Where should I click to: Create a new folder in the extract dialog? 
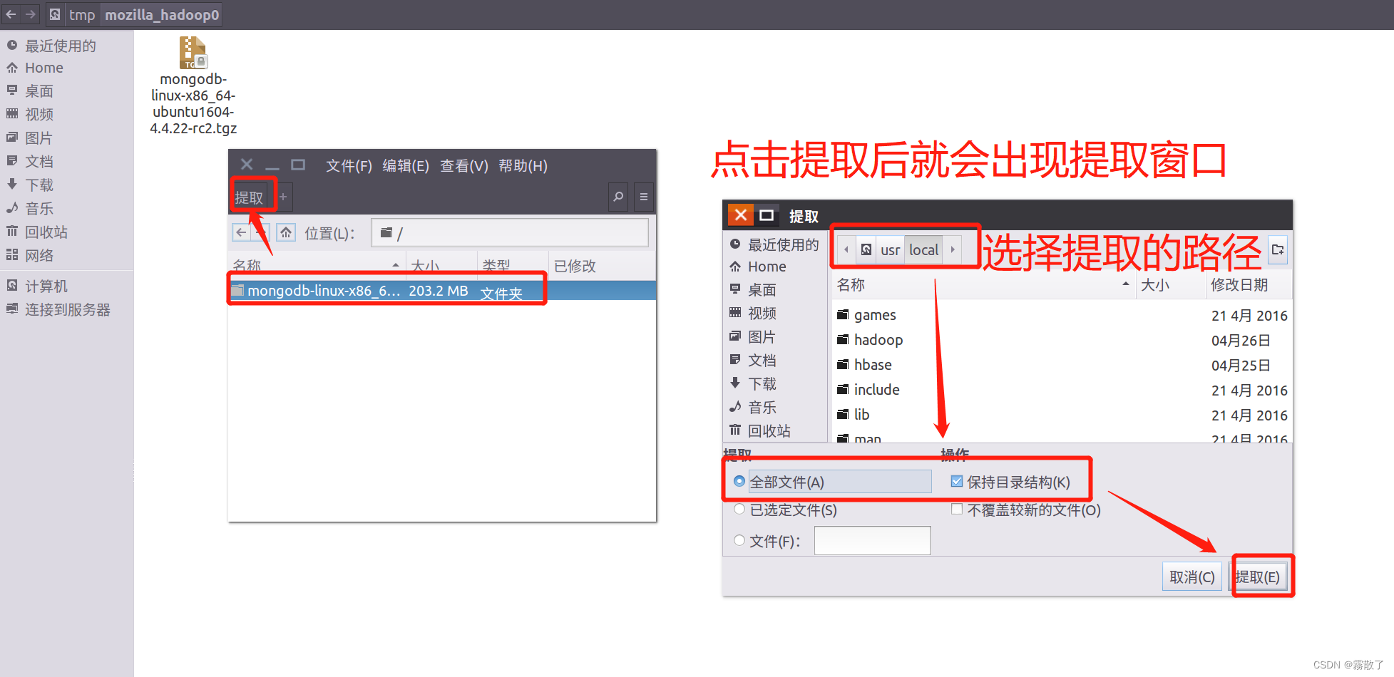tap(1278, 250)
